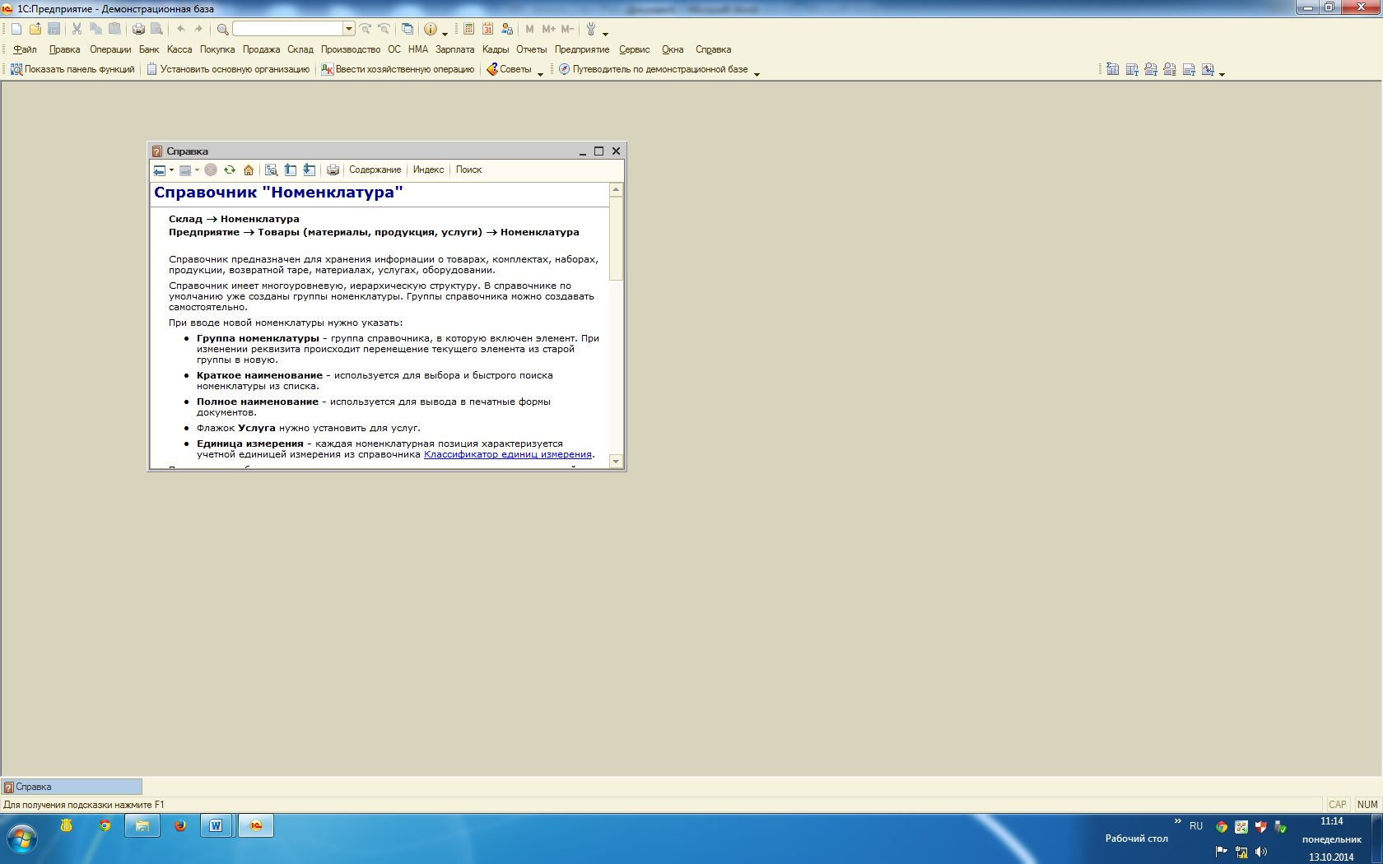Click Ввести хозяйственную операцию button

click(398, 69)
